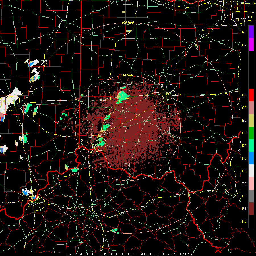The height and width of the screenshot is (256, 256).
Task: Click the GC legend label
Action: click(x=244, y=196)
